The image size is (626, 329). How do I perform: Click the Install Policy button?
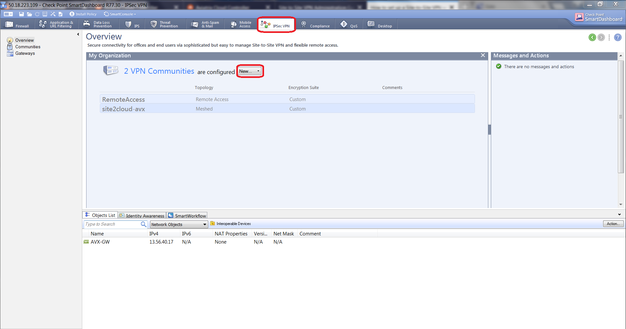pyautogui.click(x=83, y=14)
